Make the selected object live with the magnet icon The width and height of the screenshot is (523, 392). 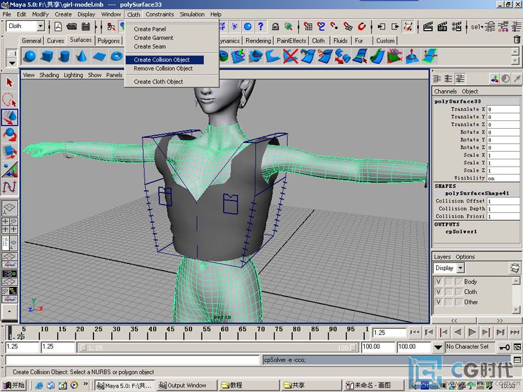(x=362, y=26)
